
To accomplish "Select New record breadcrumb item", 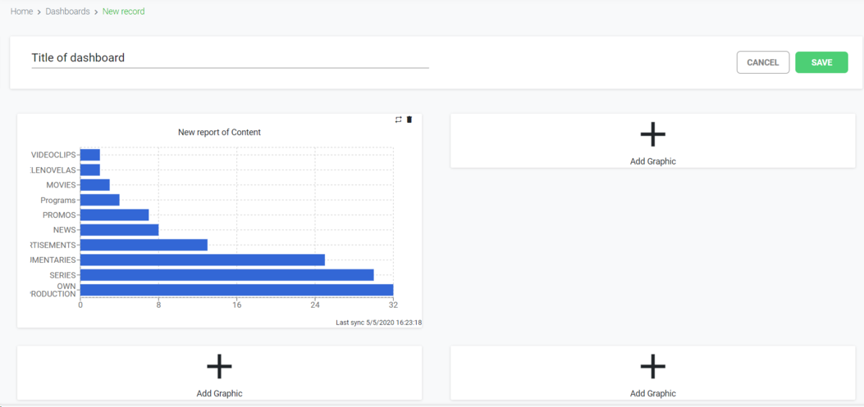I will click(x=123, y=11).
